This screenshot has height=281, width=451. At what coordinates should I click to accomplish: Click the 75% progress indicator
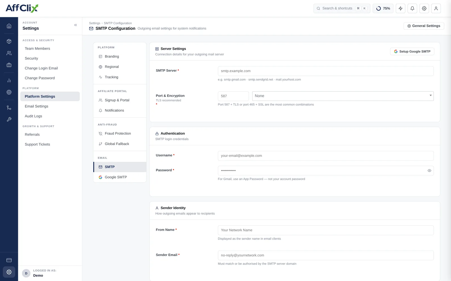(383, 8)
